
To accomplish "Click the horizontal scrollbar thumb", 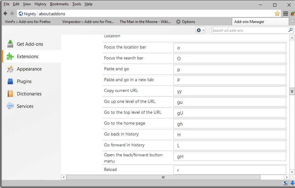I will point(163,177).
